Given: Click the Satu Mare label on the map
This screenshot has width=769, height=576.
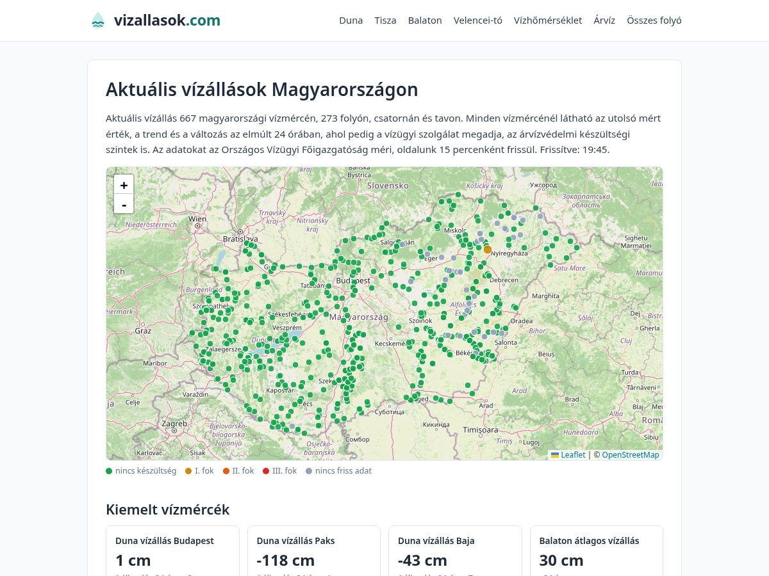Looking at the screenshot, I should 569,268.
